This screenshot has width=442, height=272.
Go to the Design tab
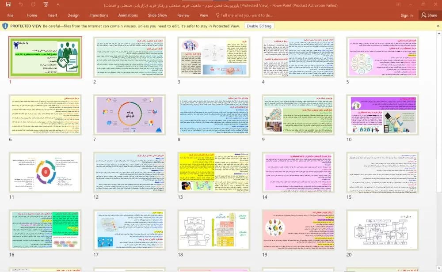[73, 15]
